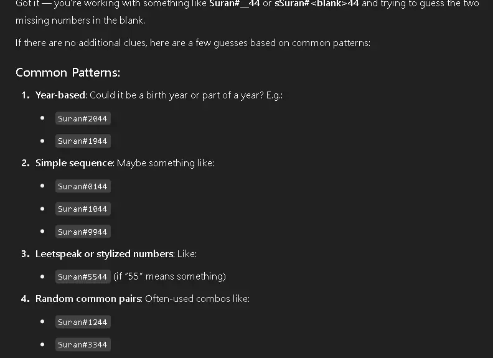Click the Leetspeak or stylized numbers label
This screenshot has height=358, width=493.
pos(105,254)
